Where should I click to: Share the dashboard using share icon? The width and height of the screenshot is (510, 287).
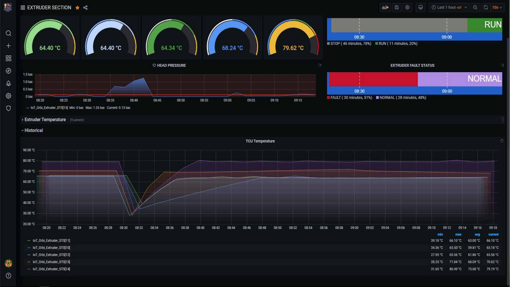pyautogui.click(x=85, y=8)
